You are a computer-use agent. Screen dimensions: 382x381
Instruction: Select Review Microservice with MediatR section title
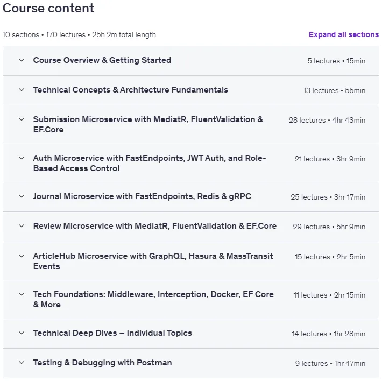tap(155, 226)
